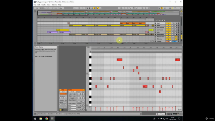Unfold the Range beat track

(155, 34)
